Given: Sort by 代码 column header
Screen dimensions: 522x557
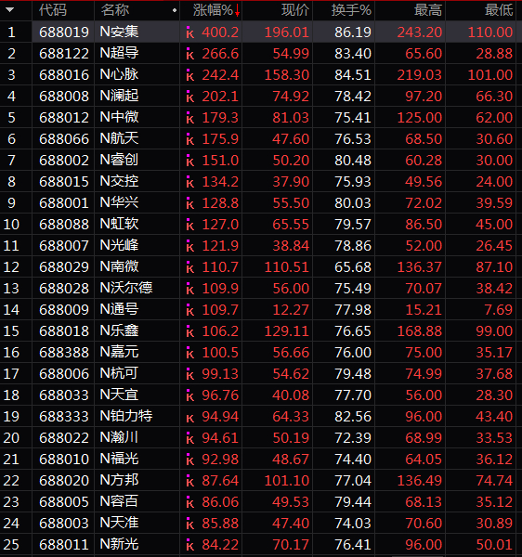Looking at the screenshot, I should pos(53,10).
